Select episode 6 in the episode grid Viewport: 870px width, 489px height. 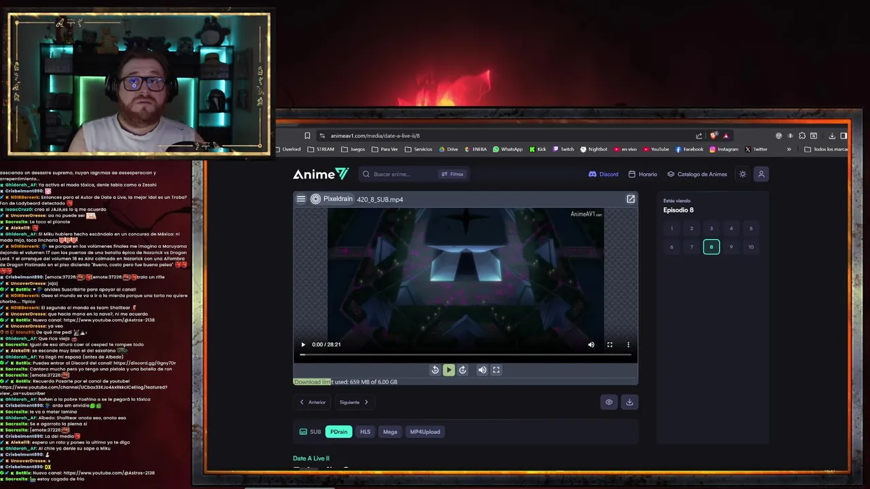672,247
